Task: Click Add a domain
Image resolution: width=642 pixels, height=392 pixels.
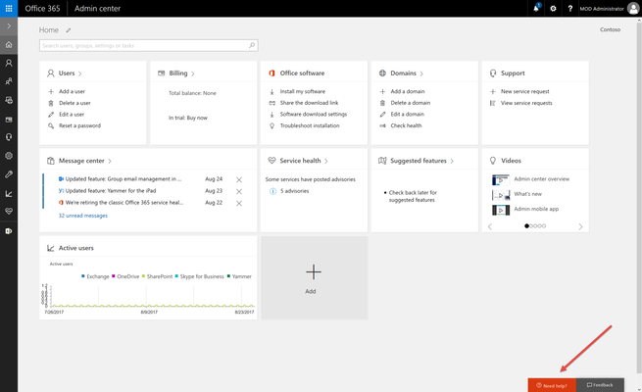Action: pos(408,91)
